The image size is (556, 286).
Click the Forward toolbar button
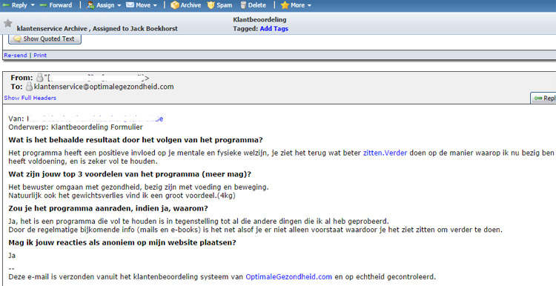pyautogui.click(x=56, y=5)
